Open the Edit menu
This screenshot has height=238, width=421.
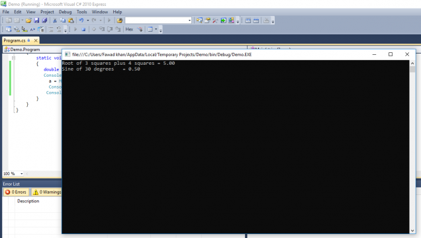18,12
